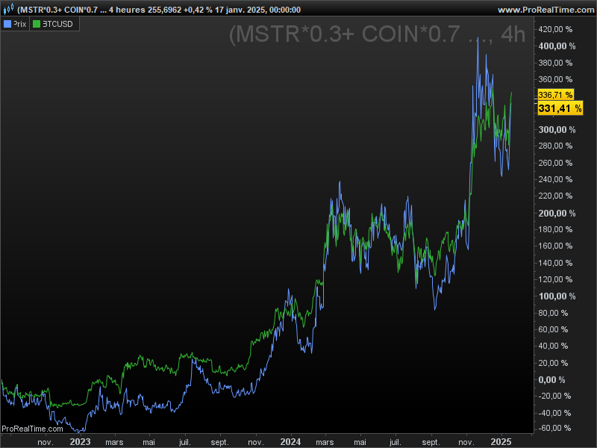
Task: Click the green color swatch beside BTCUSD
Action: (x=37, y=24)
